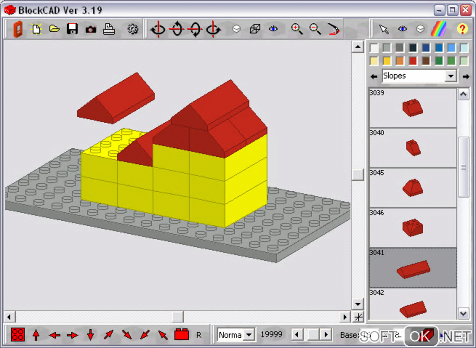The width and height of the screenshot is (476, 348).
Task: Move the brick with the up arrow
Action: pyautogui.click(x=36, y=335)
